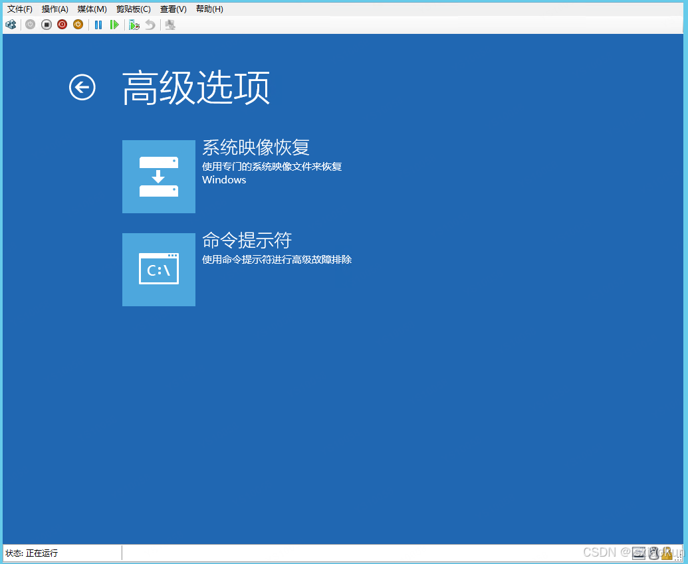Open the 操作(A) menu
This screenshot has width=688, height=564.
(x=55, y=9)
